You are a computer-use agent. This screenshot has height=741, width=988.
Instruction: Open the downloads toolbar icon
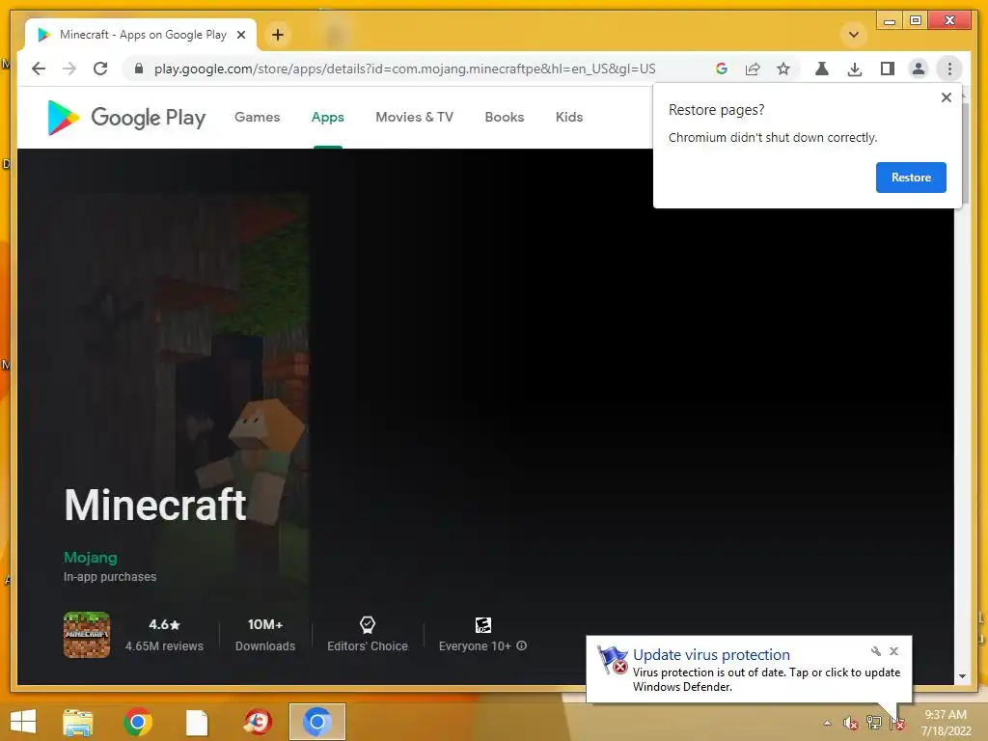(x=855, y=69)
